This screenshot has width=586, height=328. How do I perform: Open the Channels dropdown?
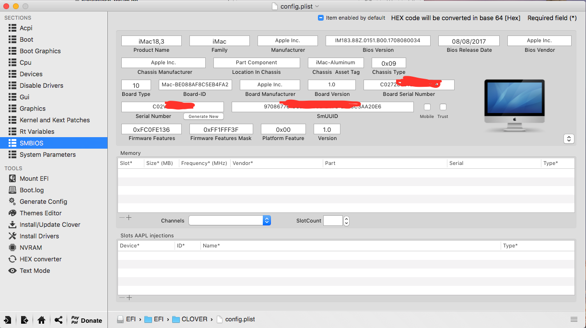tap(230, 220)
